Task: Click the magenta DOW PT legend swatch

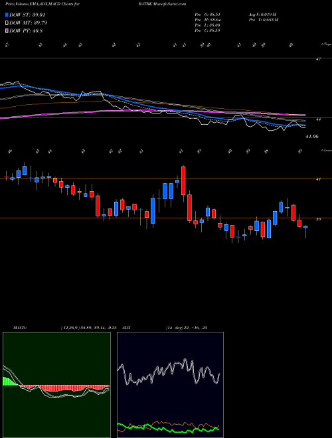Action: click(7, 31)
